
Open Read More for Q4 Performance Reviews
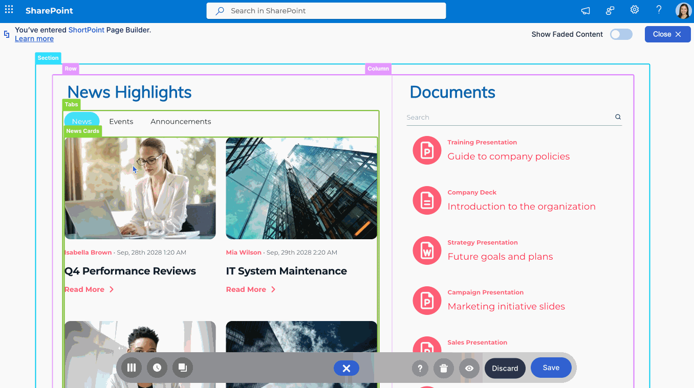coord(84,289)
